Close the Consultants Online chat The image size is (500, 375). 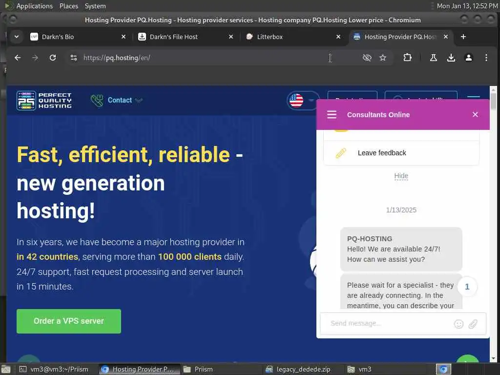click(x=475, y=114)
